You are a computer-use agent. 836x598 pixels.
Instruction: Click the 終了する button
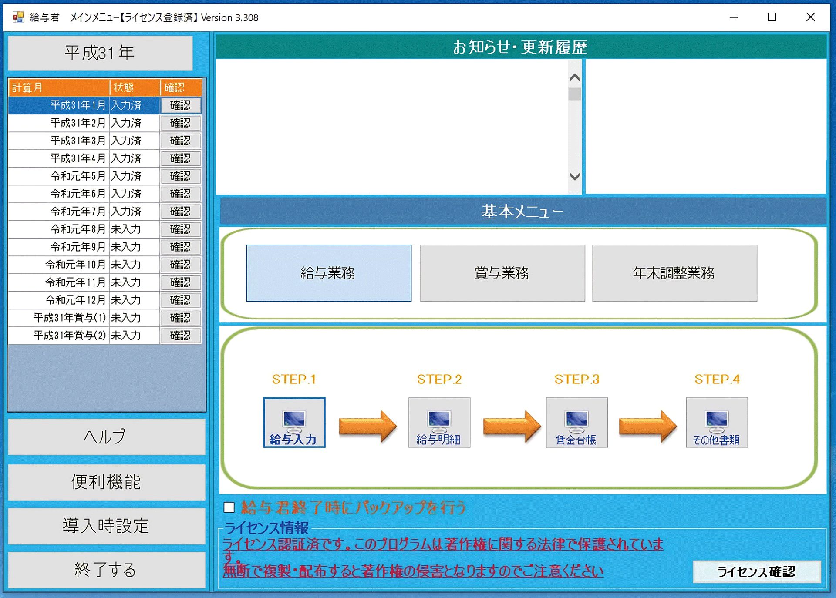pos(106,570)
